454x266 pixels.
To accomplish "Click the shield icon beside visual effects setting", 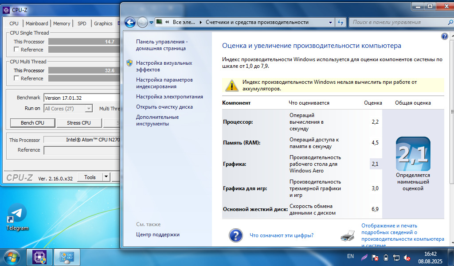I will 129,63.
